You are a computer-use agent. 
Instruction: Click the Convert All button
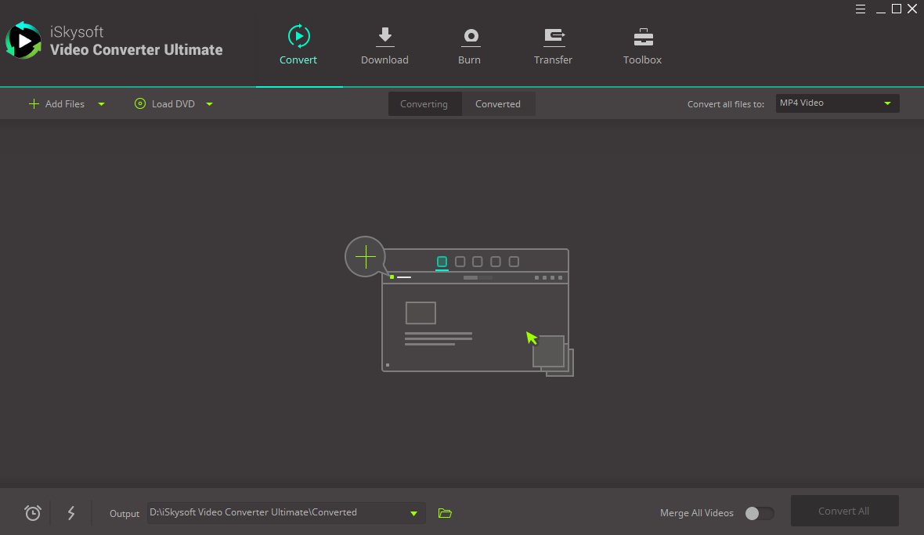click(x=844, y=511)
